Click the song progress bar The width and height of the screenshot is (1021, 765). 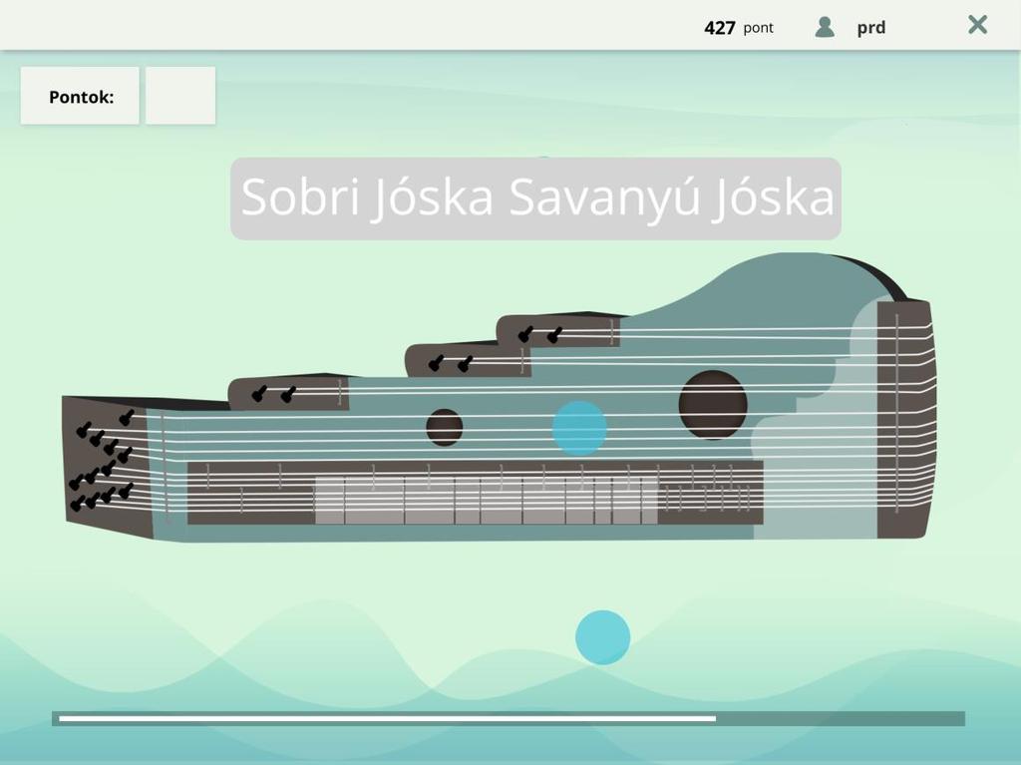tap(509, 718)
